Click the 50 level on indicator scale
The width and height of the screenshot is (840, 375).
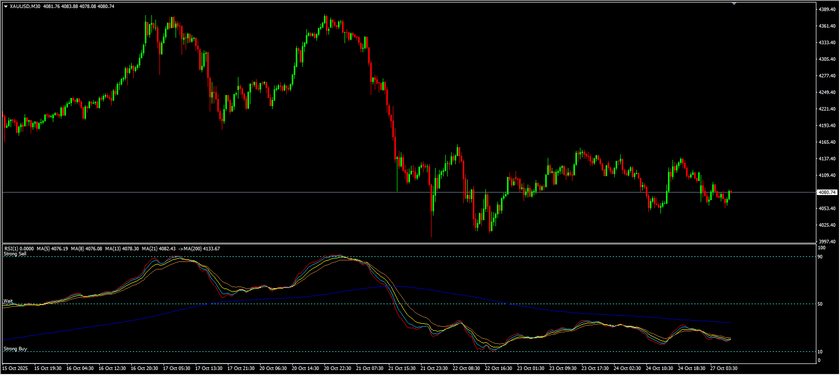tap(820, 304)
